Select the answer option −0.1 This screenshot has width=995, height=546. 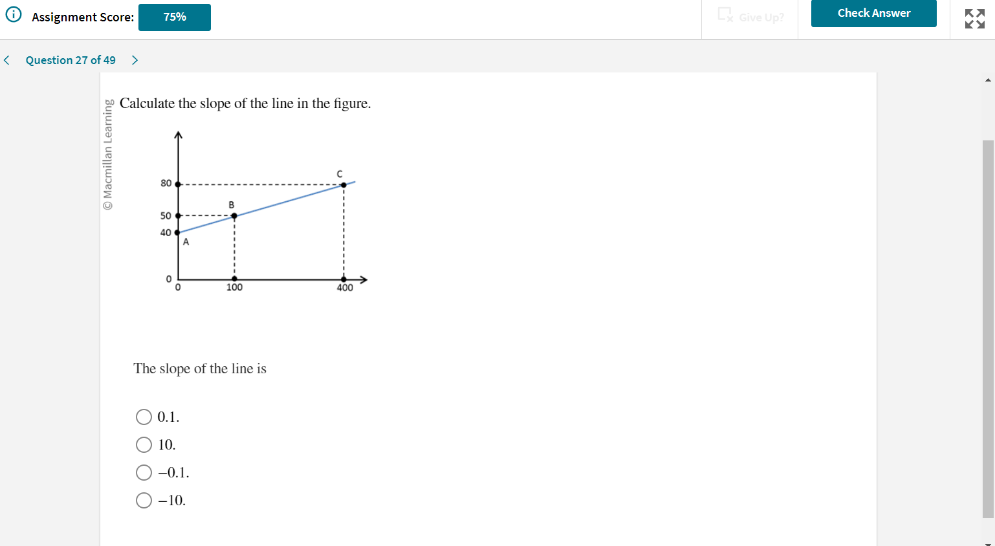144,472
